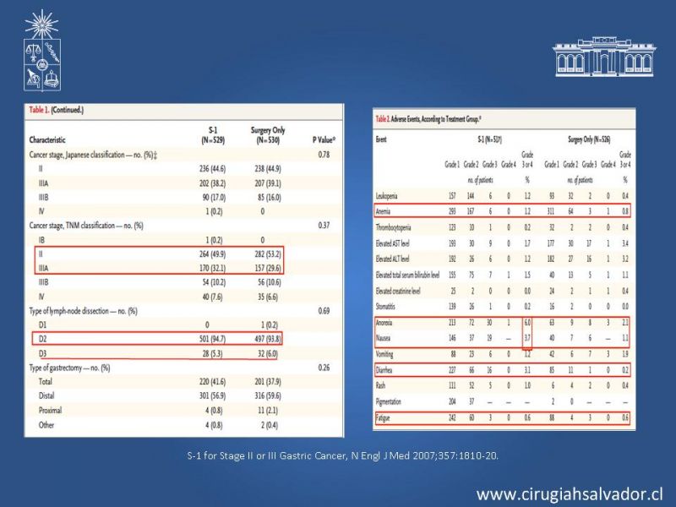Click the "Distal" row label
Screen dimensions: 676x507
click(x=46, y=395)
